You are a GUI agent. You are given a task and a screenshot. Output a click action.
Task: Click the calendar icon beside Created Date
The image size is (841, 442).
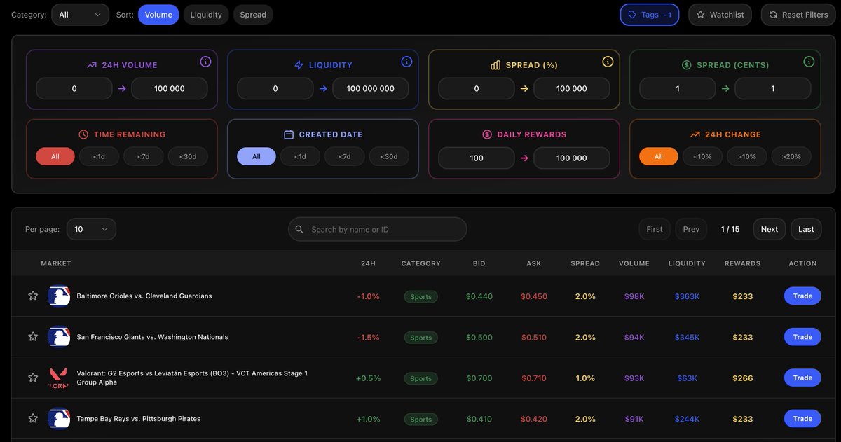[x=288, y=134]
